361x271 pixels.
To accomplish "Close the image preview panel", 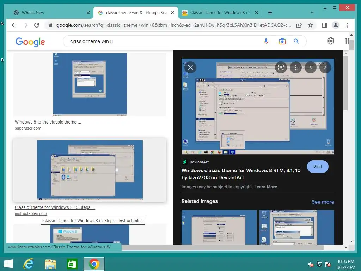I will [190, 67].
